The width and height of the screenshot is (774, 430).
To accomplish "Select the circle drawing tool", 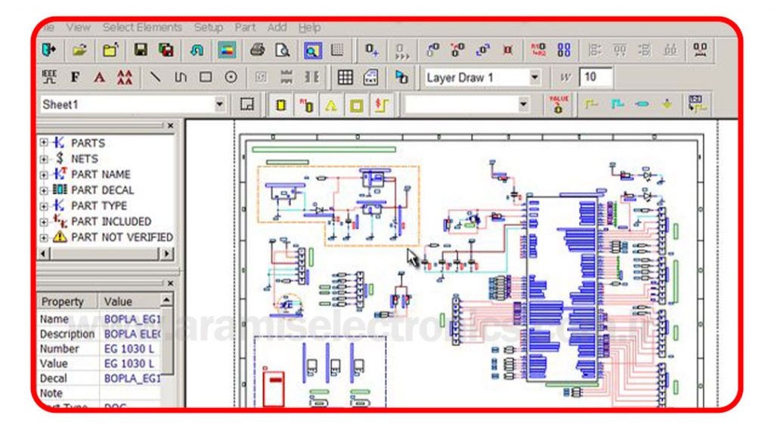I will click(x=231, y=77).
